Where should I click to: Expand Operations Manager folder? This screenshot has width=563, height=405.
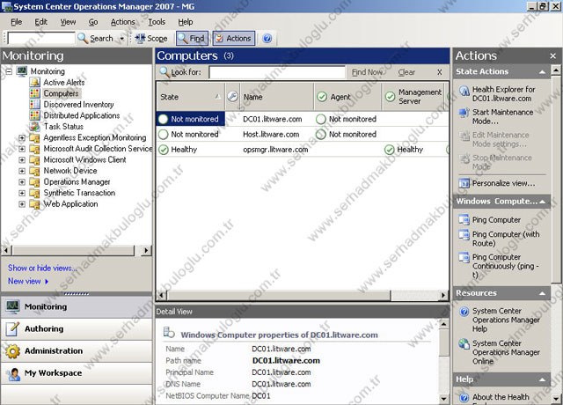pyautogui.click(x=22, y=182)
